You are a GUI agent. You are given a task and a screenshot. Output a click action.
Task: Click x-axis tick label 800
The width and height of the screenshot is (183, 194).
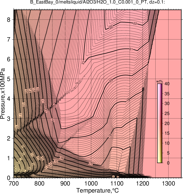tap(39, 183)
